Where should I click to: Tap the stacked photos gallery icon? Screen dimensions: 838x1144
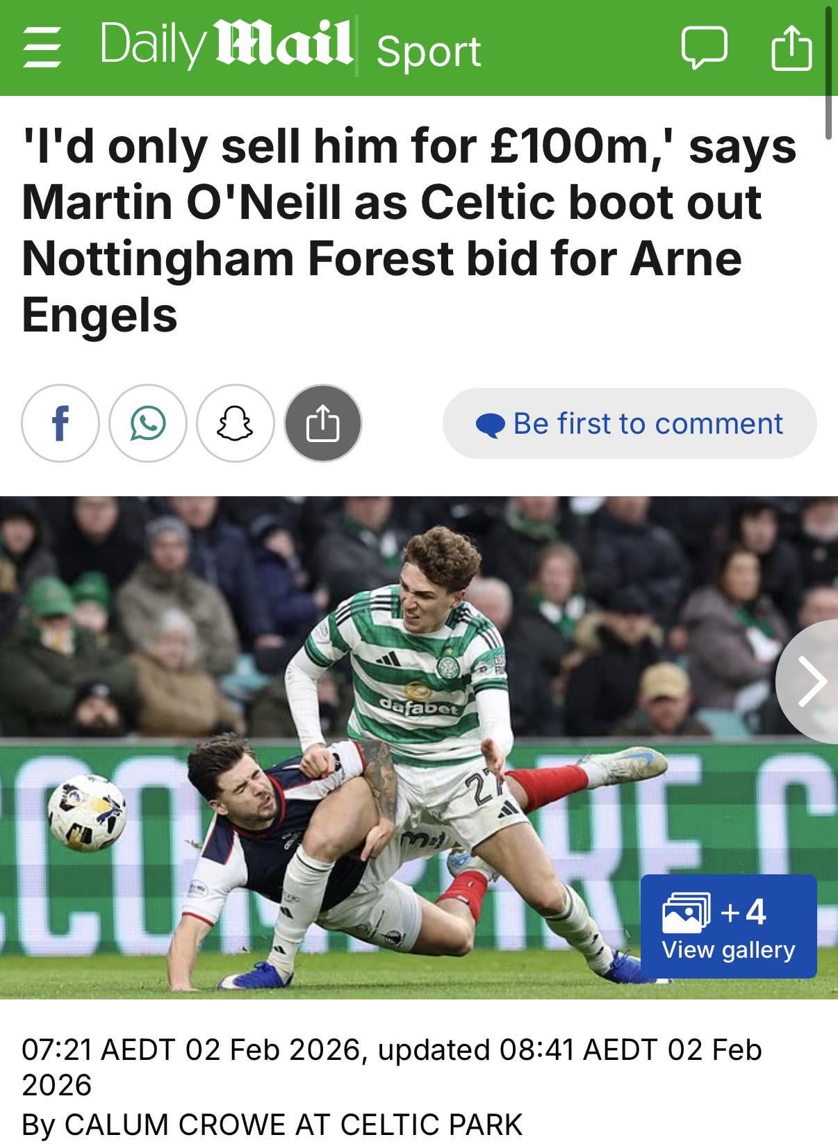point(687,913)
